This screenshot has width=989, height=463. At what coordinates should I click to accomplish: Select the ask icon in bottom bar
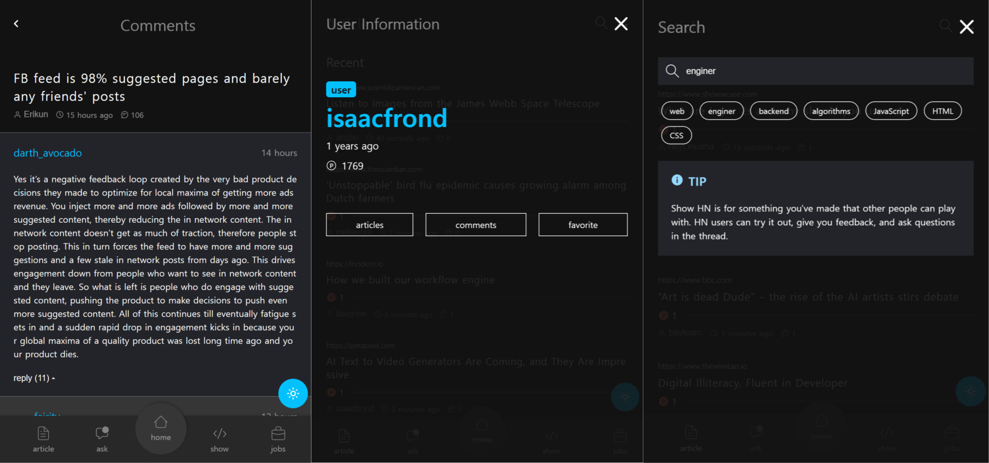101,438
